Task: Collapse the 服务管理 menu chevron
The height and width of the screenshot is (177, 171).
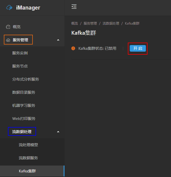Action: 58,40
